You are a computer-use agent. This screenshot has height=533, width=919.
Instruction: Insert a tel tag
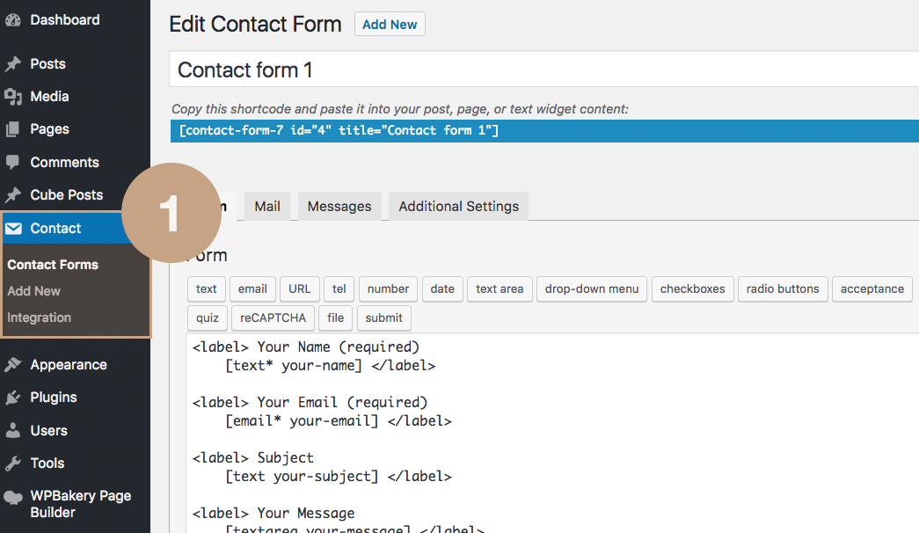tap(339, 289)
